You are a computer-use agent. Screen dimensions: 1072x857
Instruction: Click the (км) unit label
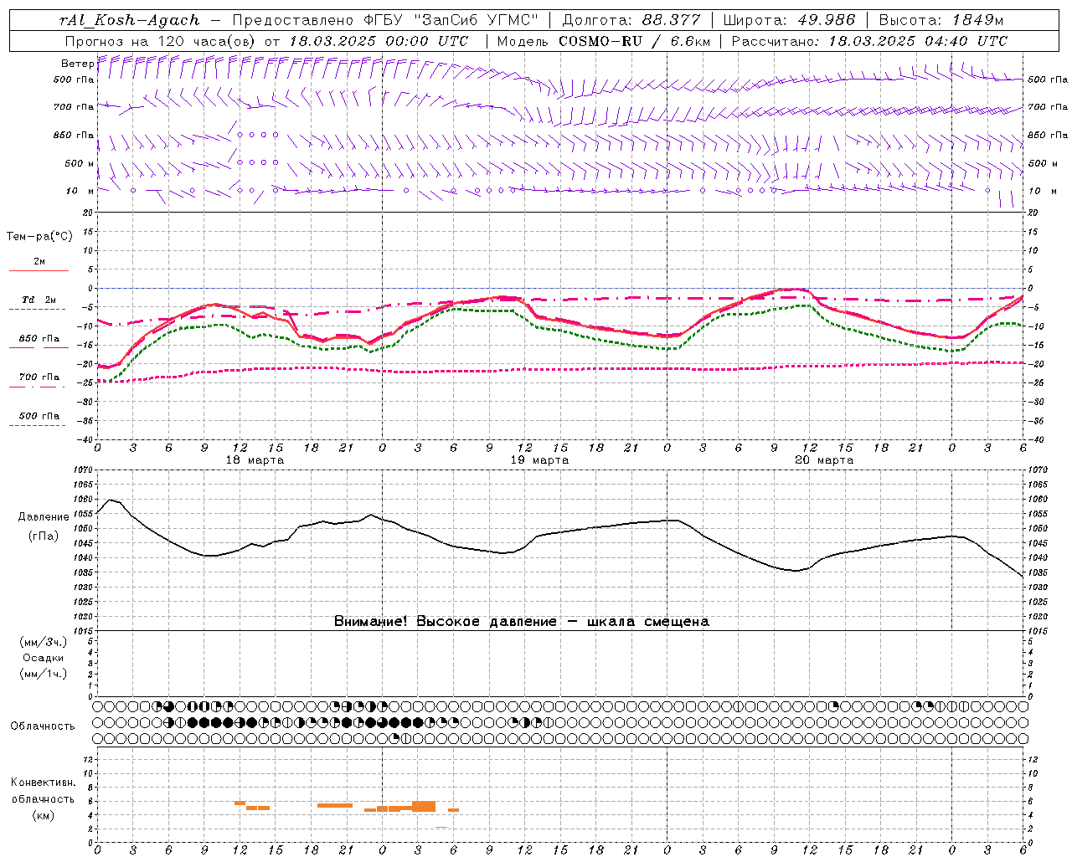coord(44,815)
